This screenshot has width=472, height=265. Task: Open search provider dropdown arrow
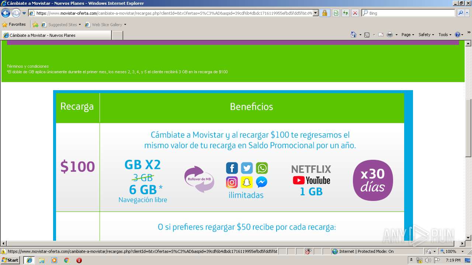coord(468,13)
